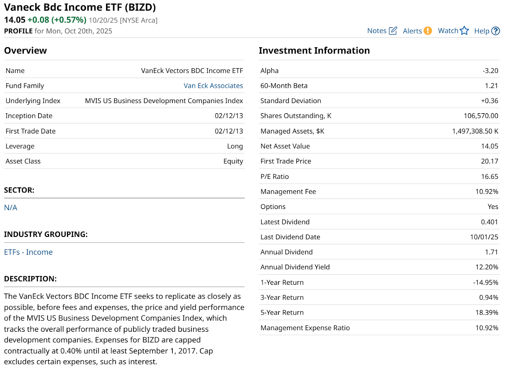Click the Annual Dividend Yield value 12.20%
The image size is (508, 379).
486,267
